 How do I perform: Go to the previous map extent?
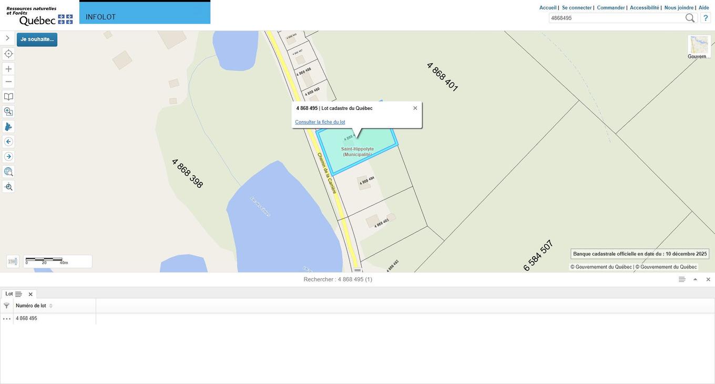8,142
